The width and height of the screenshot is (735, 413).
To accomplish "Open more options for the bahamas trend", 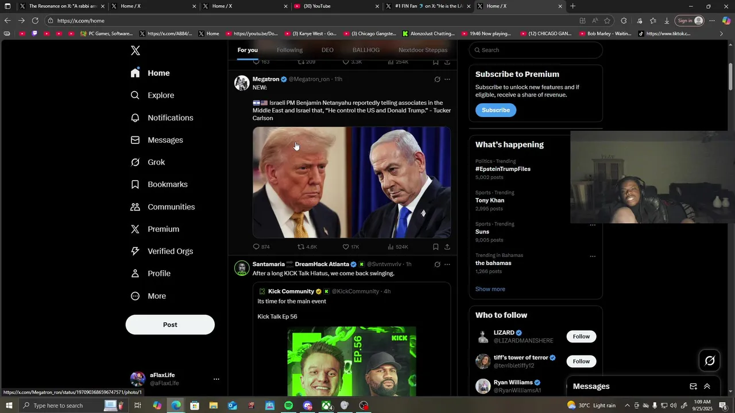I will pyautogui.click(x=593, y=256).
